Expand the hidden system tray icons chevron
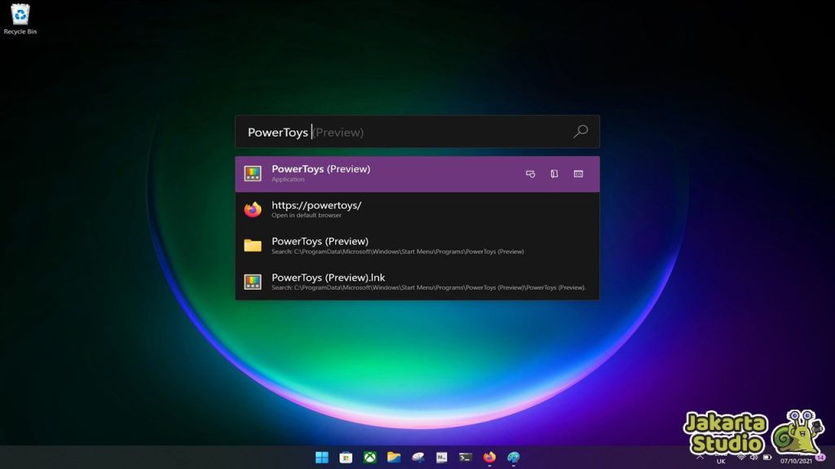The width and height of the screenshot is (835, 469). [x=700, y=457]
